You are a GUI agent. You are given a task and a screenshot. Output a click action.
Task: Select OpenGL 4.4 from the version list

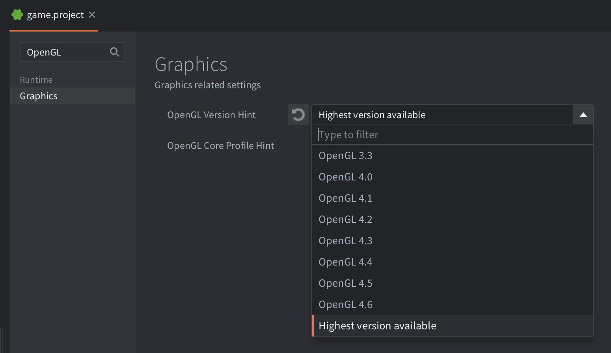pyautogui.click(x=345, y=262)
